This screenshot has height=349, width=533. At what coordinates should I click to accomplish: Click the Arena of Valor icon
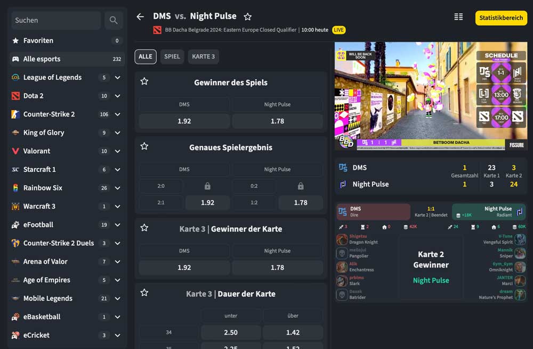(x=15, y=262)
